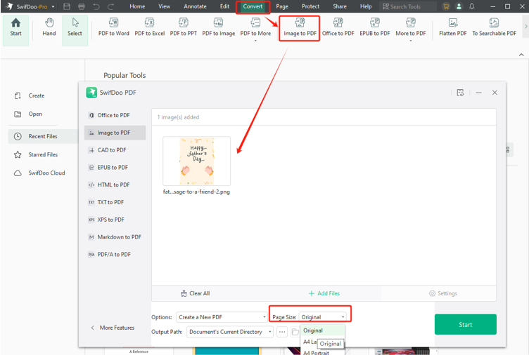Select PDF/A to PDF option
Image resolution: width=529 pixels, height=355 pixels.
click(115, 255)
